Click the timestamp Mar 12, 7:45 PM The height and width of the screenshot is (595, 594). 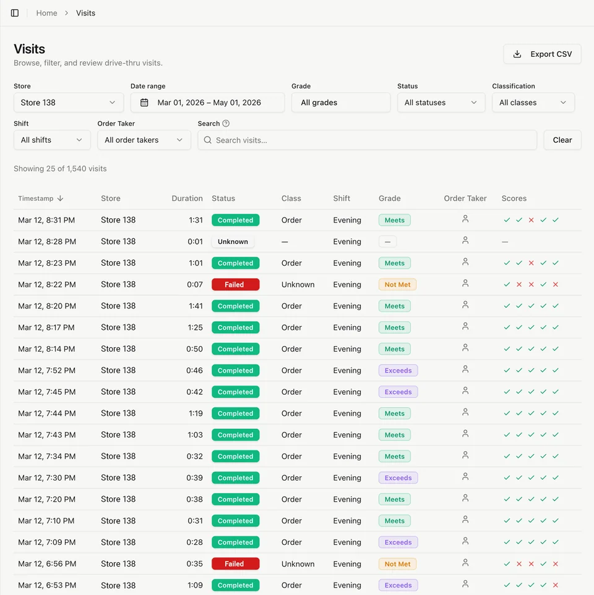[47, 392]
